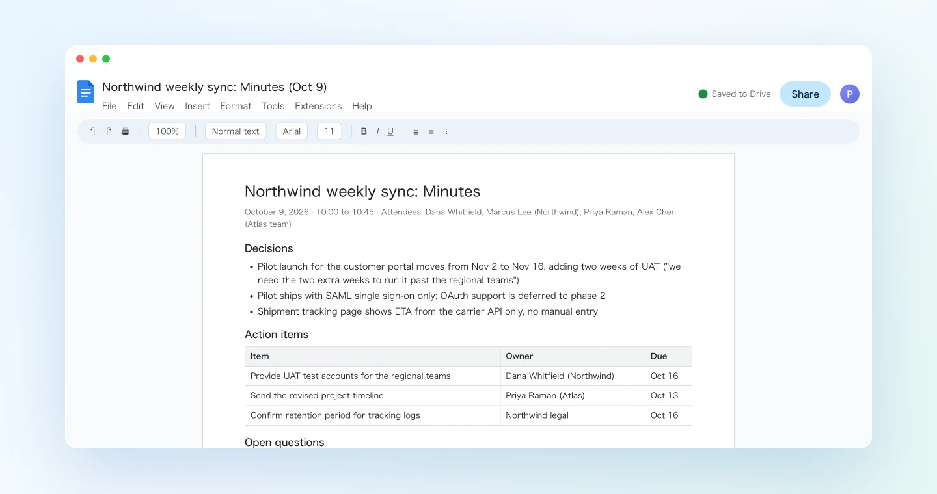Click the Share button

coord(805,94)
